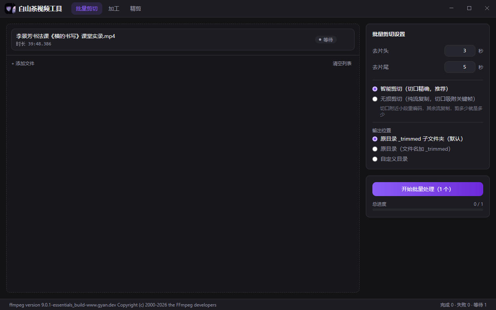Go to the 精剪 tab
Image resolution: width=496 pixels, height=310 pixels.
click(x=136, y=9)
